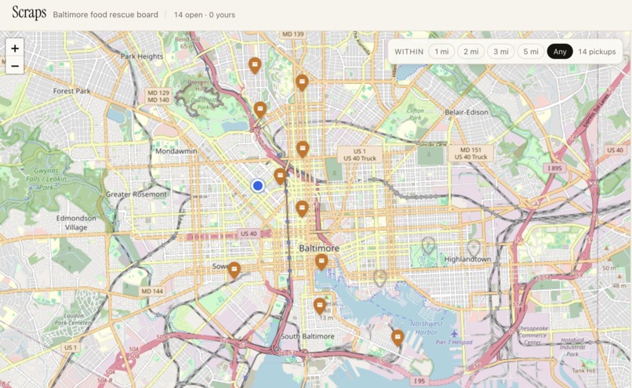
Task: Open the orange pin just below Baltimore label
Action: click(321, 262)
